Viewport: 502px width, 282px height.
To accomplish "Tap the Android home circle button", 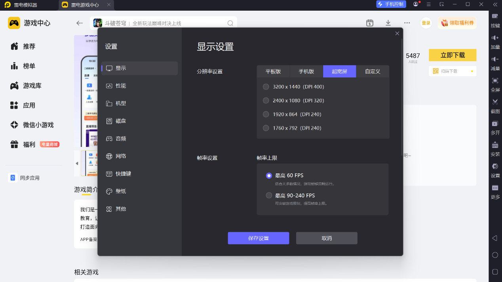I will pos(495,255).
